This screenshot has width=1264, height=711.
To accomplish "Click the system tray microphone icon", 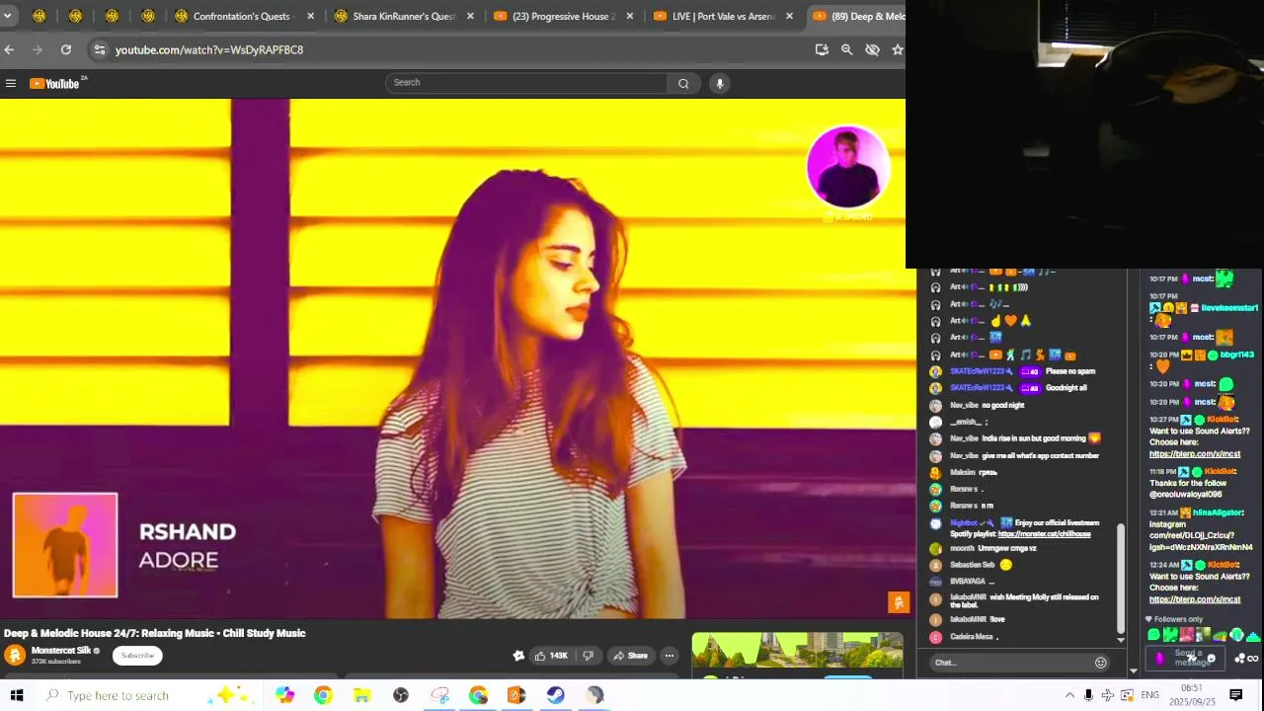I will [x=1088, y=695].
